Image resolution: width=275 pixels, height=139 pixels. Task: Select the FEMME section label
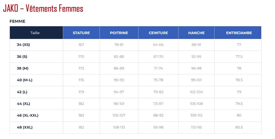click(17, 21)
